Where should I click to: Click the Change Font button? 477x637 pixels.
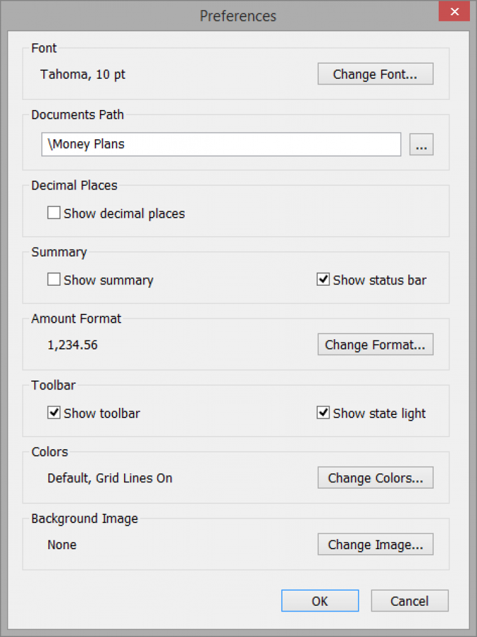tap(375, 74)
